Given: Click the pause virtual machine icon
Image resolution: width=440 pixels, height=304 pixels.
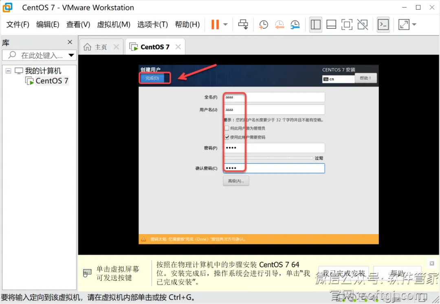Looking at the screenshot, I should point(215,25).
